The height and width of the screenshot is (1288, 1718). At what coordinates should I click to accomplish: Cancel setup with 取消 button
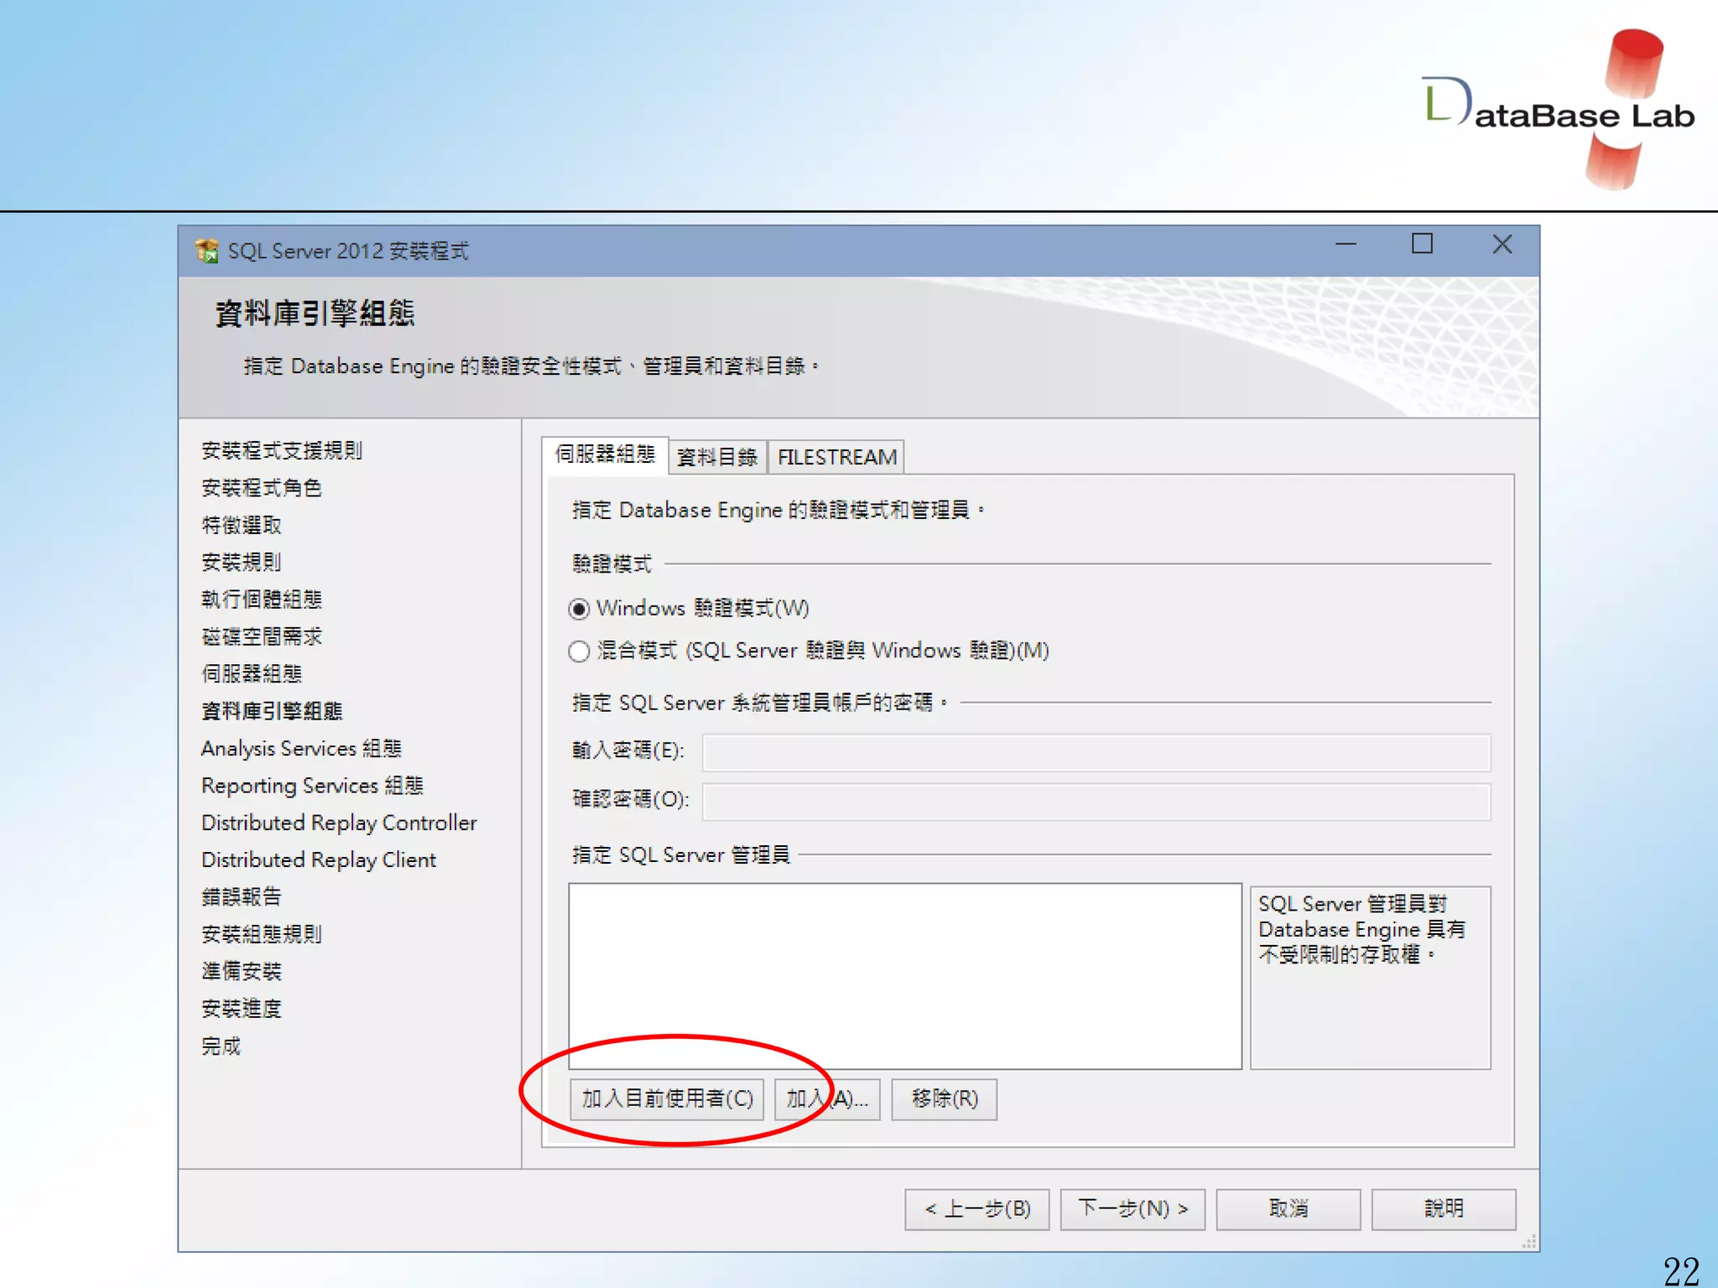tap(1288, 1209)
